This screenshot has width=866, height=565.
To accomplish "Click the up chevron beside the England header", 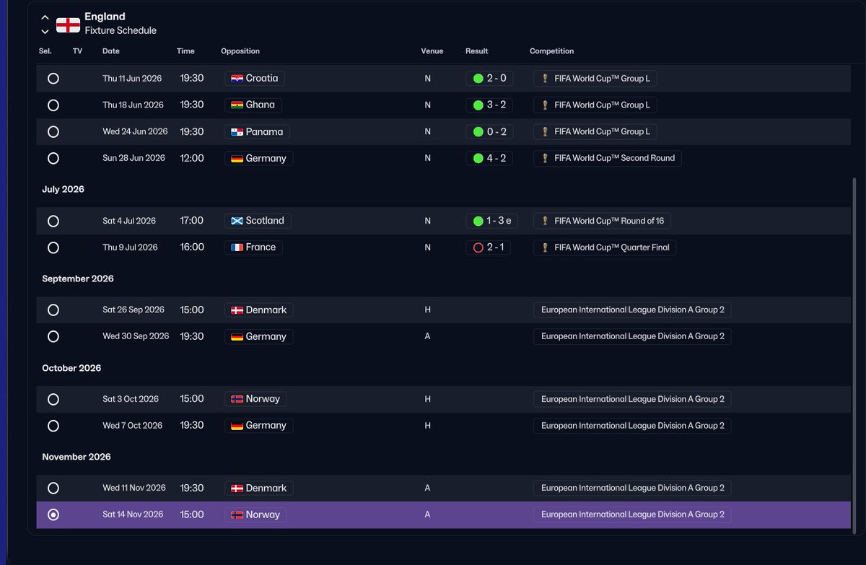I will pyautogui.click(x=45, y=17).
